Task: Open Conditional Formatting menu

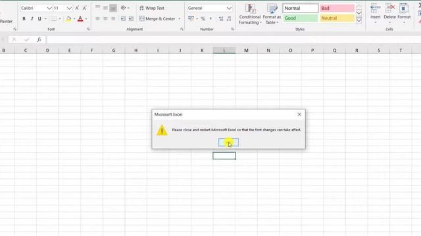Action: pyautogui.click(x=250, y=14)
